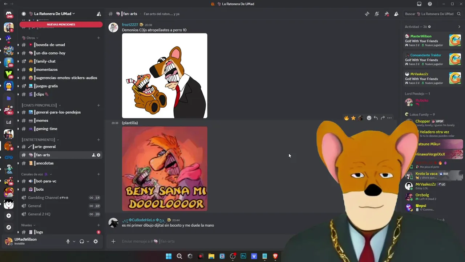The image size is (465, 262).
Task: Open anecdotas channel
Action: point(61,163)
